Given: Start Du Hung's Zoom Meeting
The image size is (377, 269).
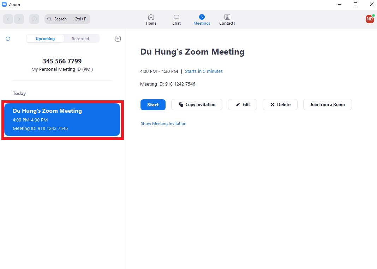Looking at the screenshot, I should pyautogui.click(x=153, y=105).
